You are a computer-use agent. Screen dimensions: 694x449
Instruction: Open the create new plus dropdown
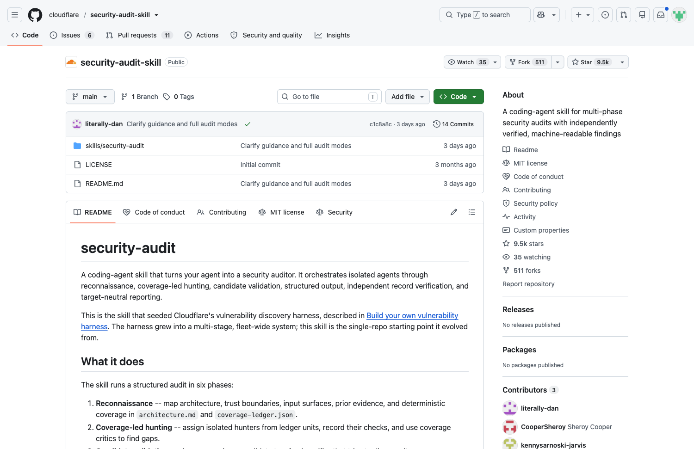click(x=582, y=15)
